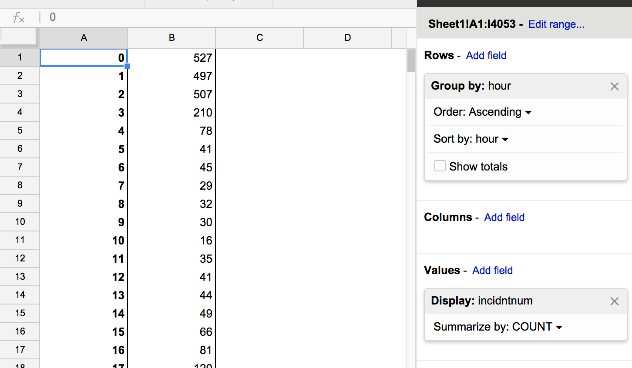This screenshot has width=632, height=368.
Task: Add field to Columns section
Action: tap(504, 217)
